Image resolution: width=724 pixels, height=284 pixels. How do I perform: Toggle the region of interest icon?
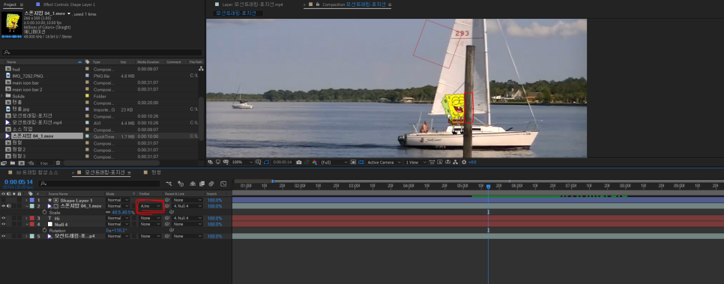click(x=353, y=162)
